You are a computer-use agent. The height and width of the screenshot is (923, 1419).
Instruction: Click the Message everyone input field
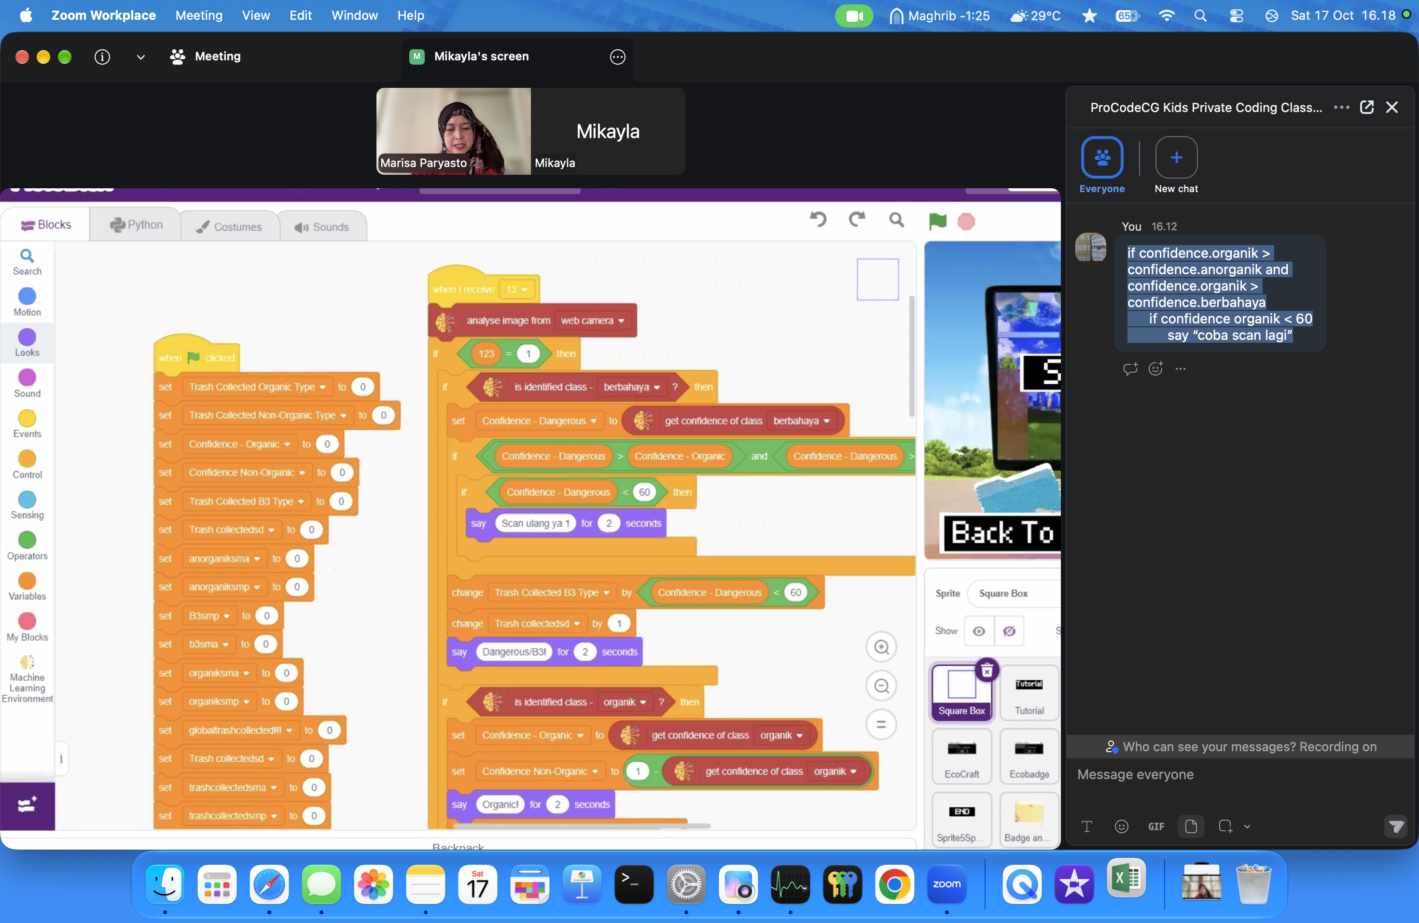[1240, 774]
